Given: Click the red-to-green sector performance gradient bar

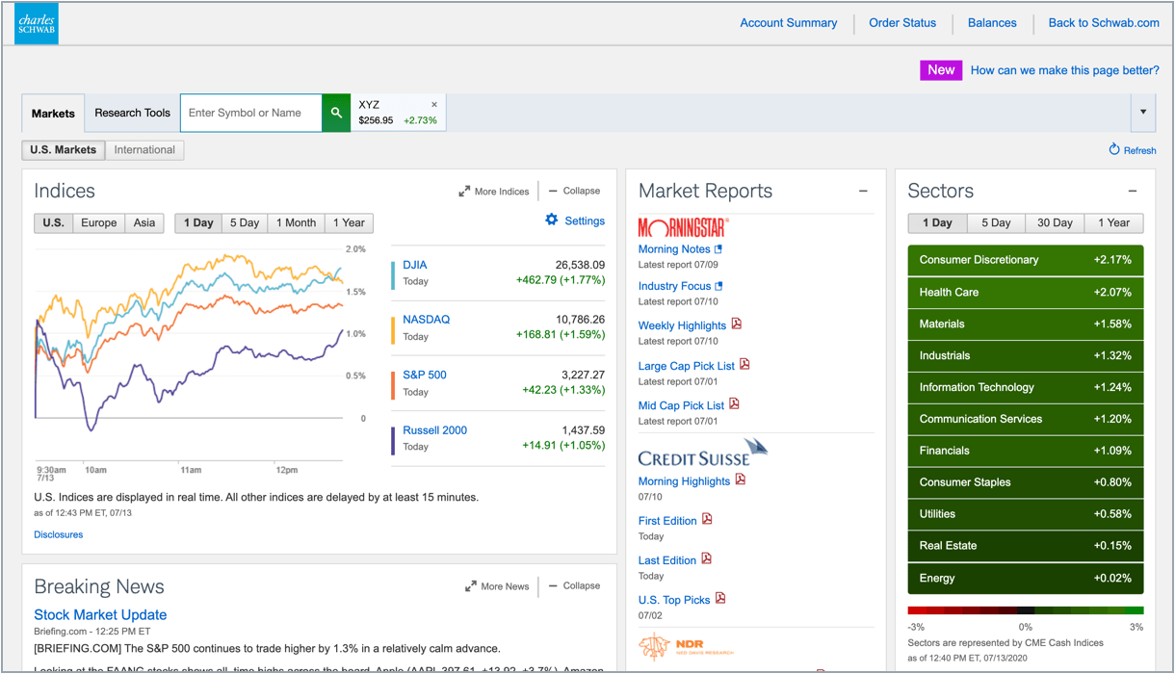Looking at the screenshot, I should [x=1025, y=609].
